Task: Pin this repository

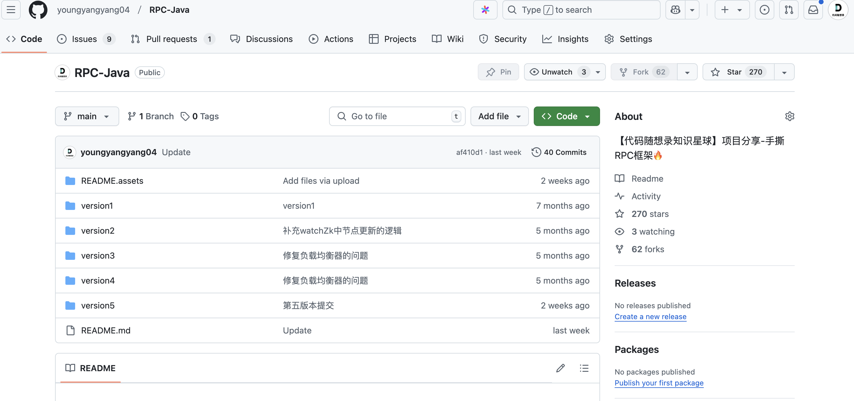Action: (x=498, y=72)
